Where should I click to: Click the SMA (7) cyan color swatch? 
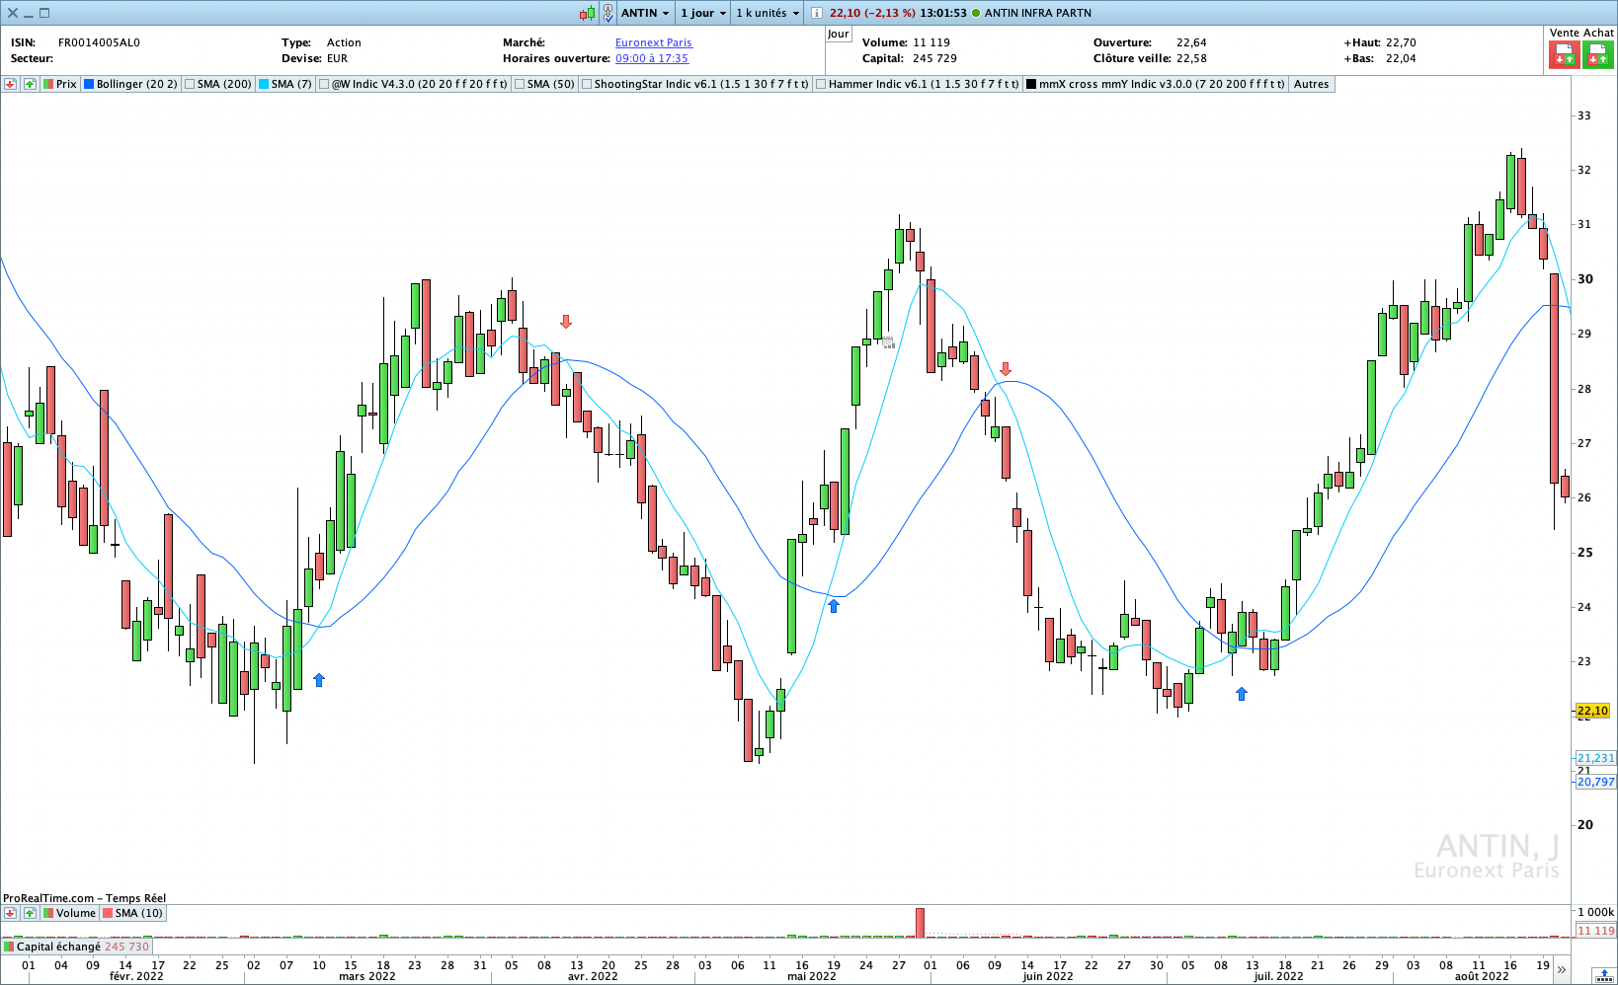click(264, 84)
